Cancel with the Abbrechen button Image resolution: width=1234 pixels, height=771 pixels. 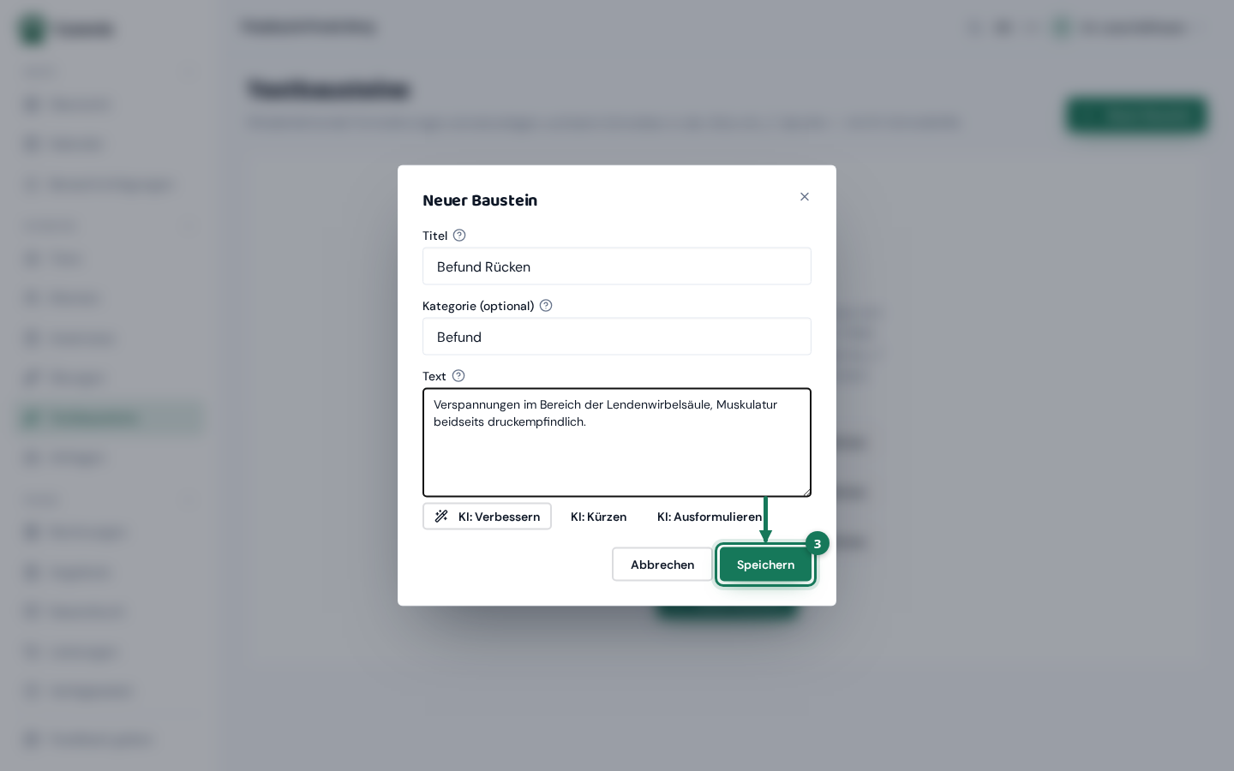tap(662, 565)
